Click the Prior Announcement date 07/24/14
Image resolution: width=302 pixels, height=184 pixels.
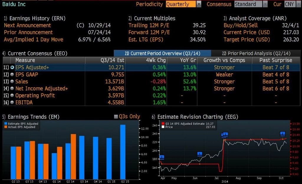(x=99, y=32)
